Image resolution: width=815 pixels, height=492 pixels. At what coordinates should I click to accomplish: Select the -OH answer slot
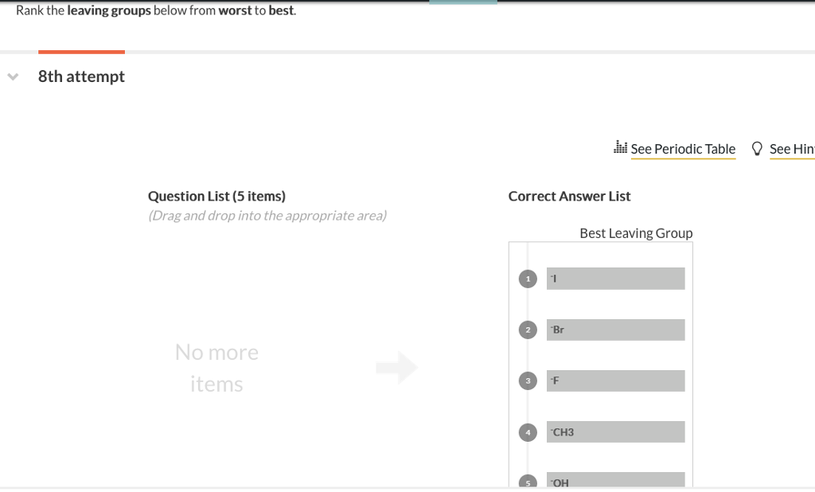coord(615,481)
